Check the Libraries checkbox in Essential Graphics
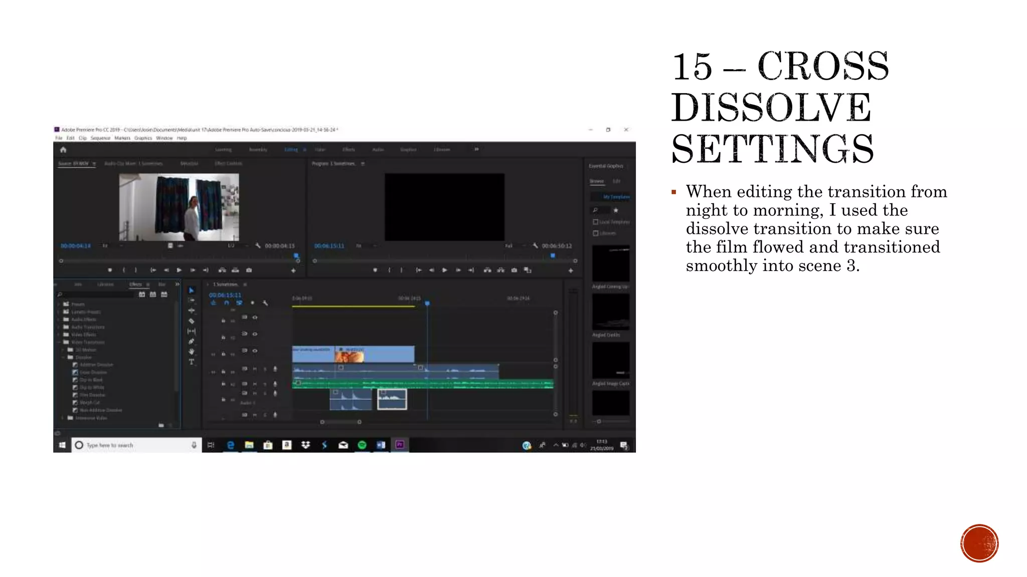This screenshot has height=577, width=1027. click(596, 233)
